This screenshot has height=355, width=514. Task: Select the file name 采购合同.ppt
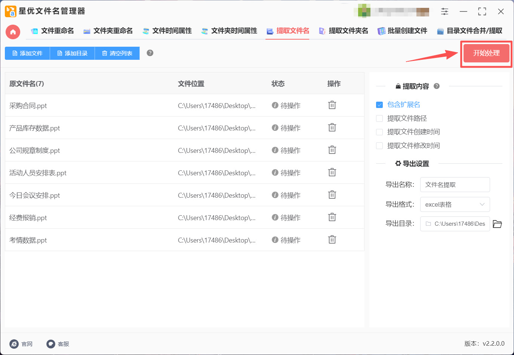click(28, 106)
